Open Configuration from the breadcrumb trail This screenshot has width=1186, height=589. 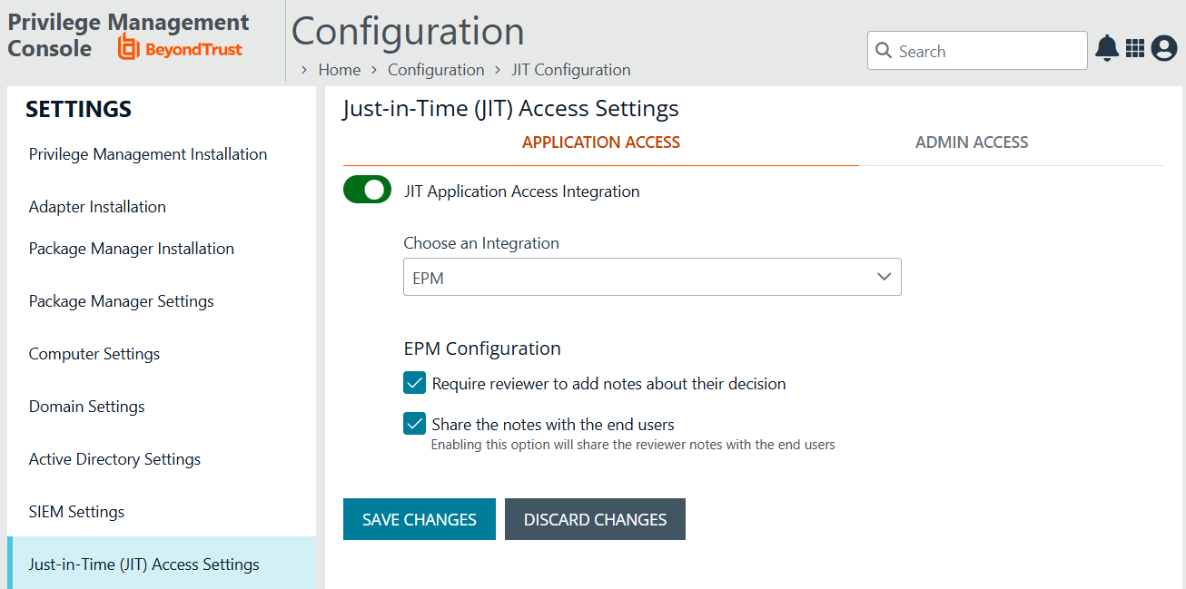(436, 69)
